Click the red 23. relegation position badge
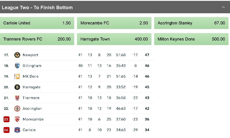 (x=6, y=119)
